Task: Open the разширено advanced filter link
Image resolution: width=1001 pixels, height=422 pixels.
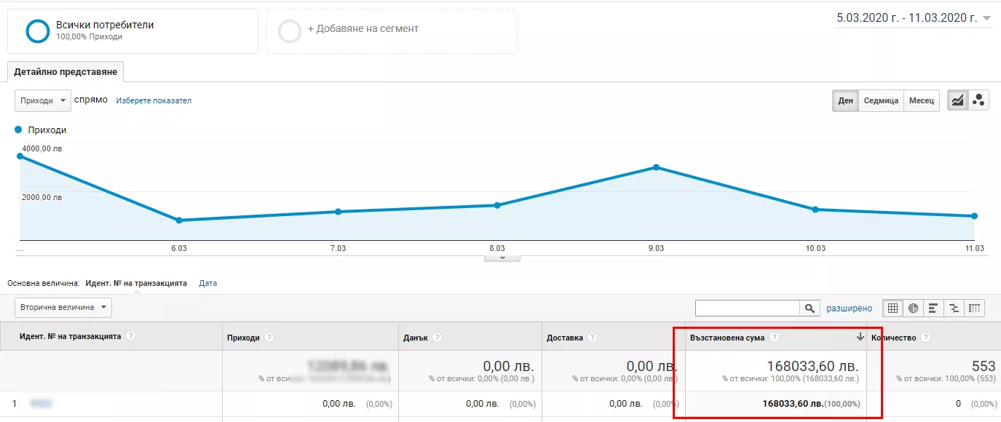Action: click(x=849, y=308)
